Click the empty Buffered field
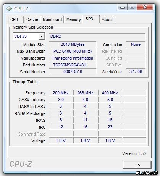The width and height of the screenshot is (160, 176). coord(136,58)
